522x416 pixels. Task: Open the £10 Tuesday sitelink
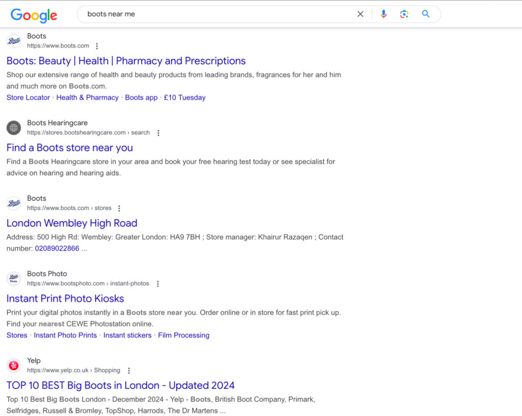tap(185, 97)
